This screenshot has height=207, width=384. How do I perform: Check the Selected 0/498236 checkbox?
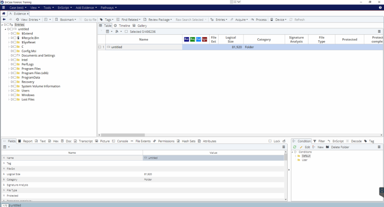[x=126, y=31]
